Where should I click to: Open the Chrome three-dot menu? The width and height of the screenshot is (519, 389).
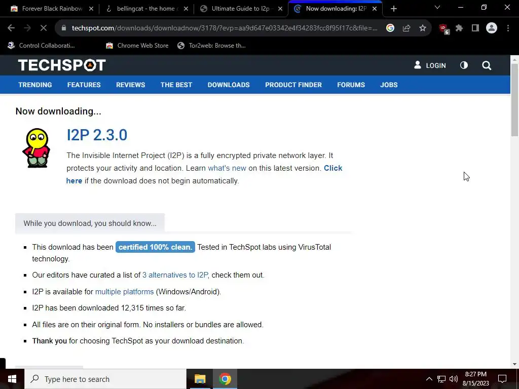click(508, 28)
